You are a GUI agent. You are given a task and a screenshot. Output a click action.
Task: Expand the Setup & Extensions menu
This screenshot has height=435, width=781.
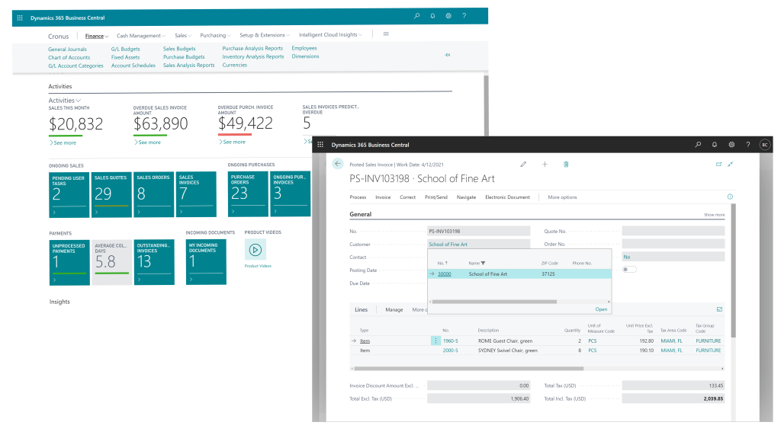(265, 35)
